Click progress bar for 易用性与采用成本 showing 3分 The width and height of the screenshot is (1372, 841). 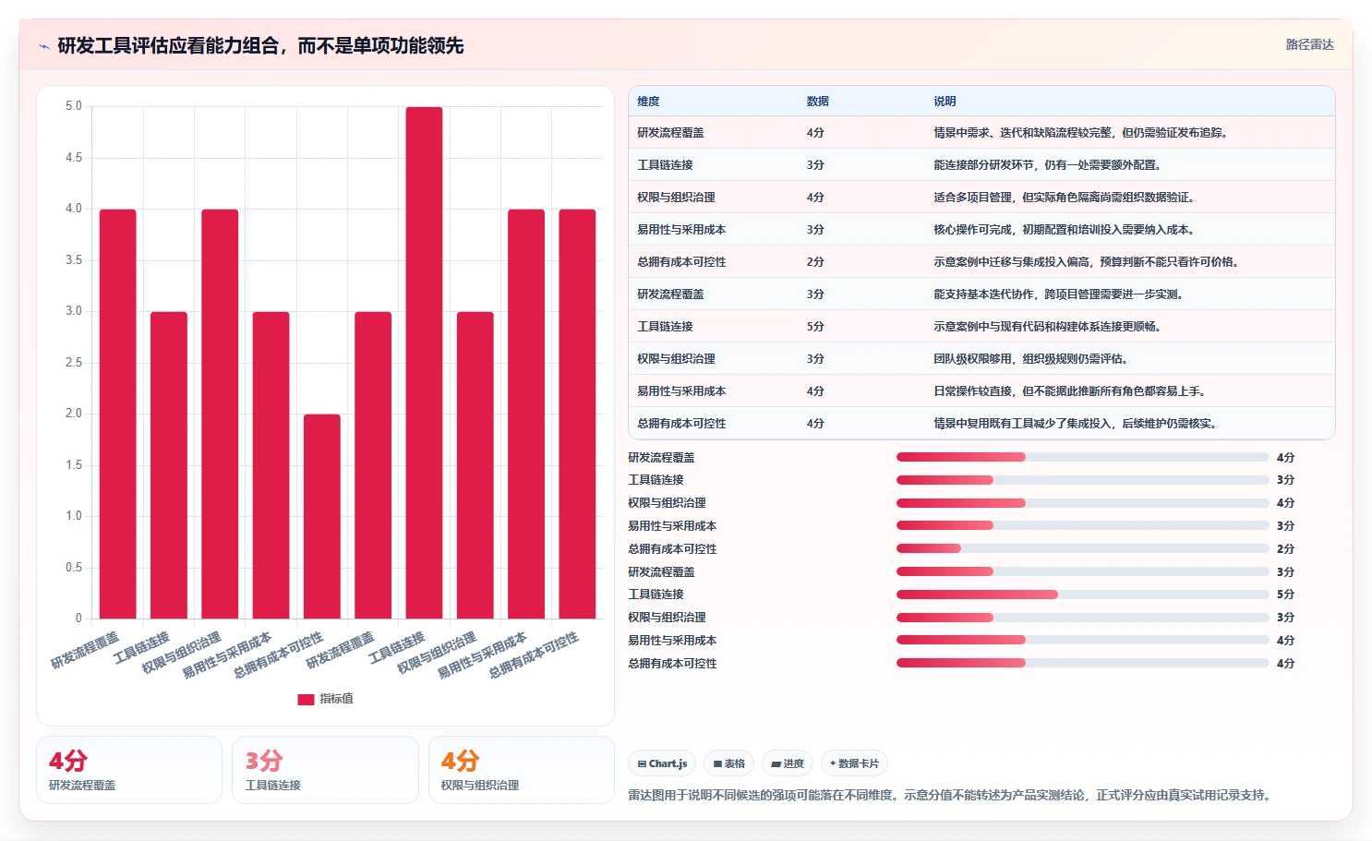[x=1082, y=525]
